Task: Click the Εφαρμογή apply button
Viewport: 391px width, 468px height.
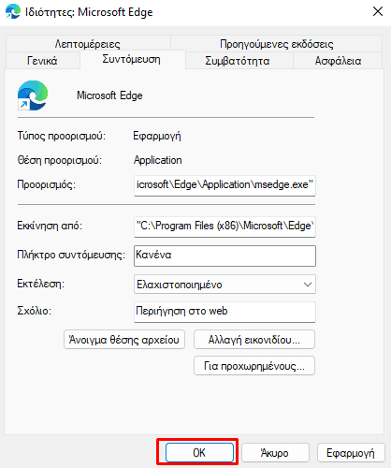Action: click(351, 452)
